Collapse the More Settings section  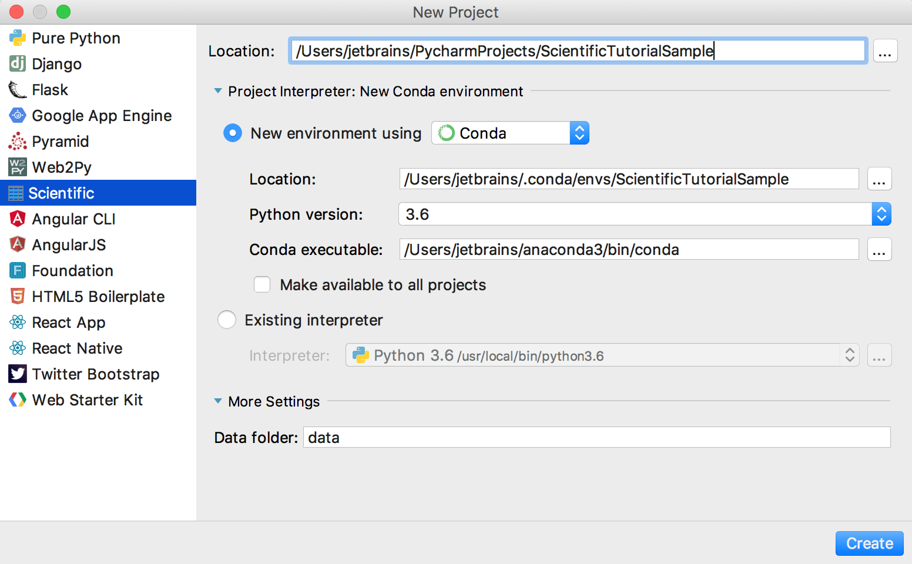(217, 401)
